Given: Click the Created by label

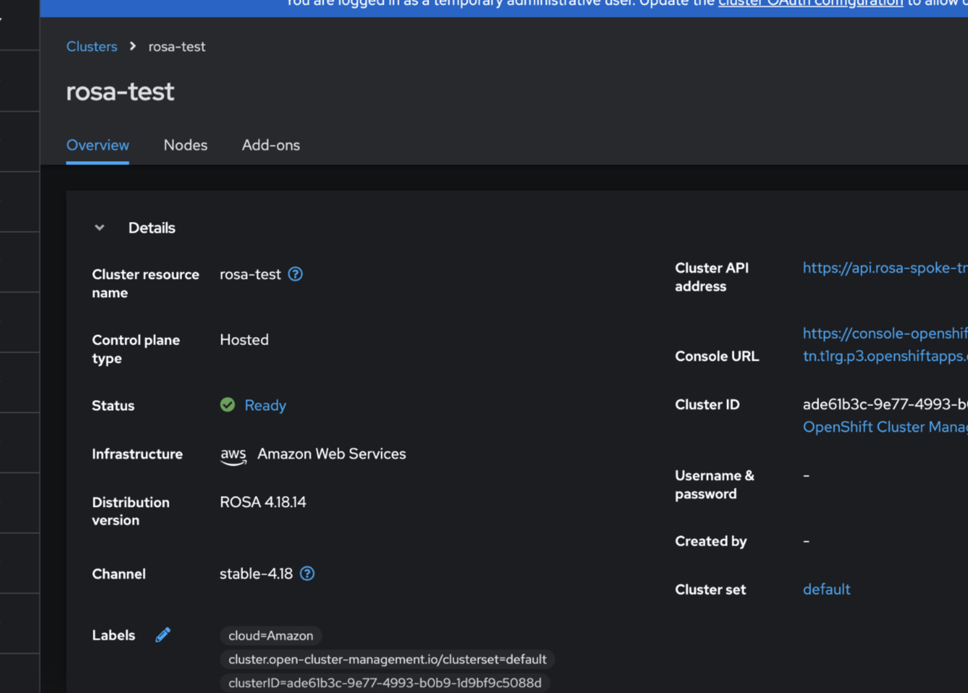Looking at the screenshot, I should 711,541.
